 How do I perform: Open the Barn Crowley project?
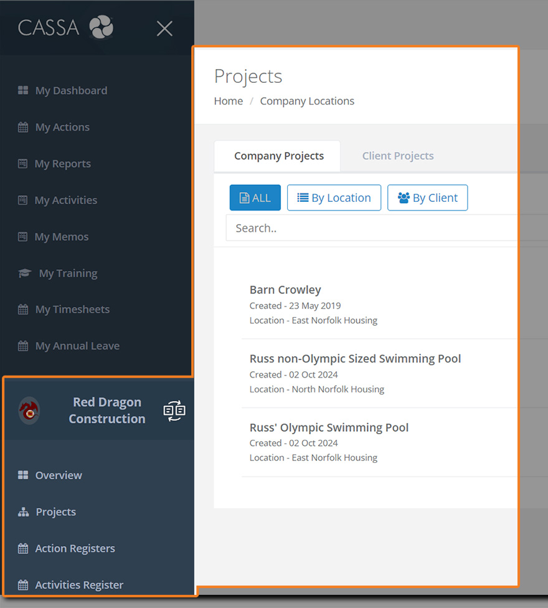pos(285,290)
